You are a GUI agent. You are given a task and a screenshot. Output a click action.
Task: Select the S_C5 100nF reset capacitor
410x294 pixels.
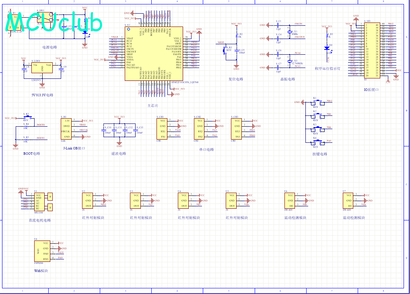[x=236, y=50]
